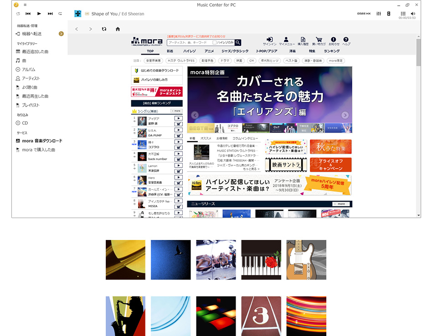Viewport: 433px width, 336px height.
Task: Open the mora shopping cart icon
Action: [319, 40]
